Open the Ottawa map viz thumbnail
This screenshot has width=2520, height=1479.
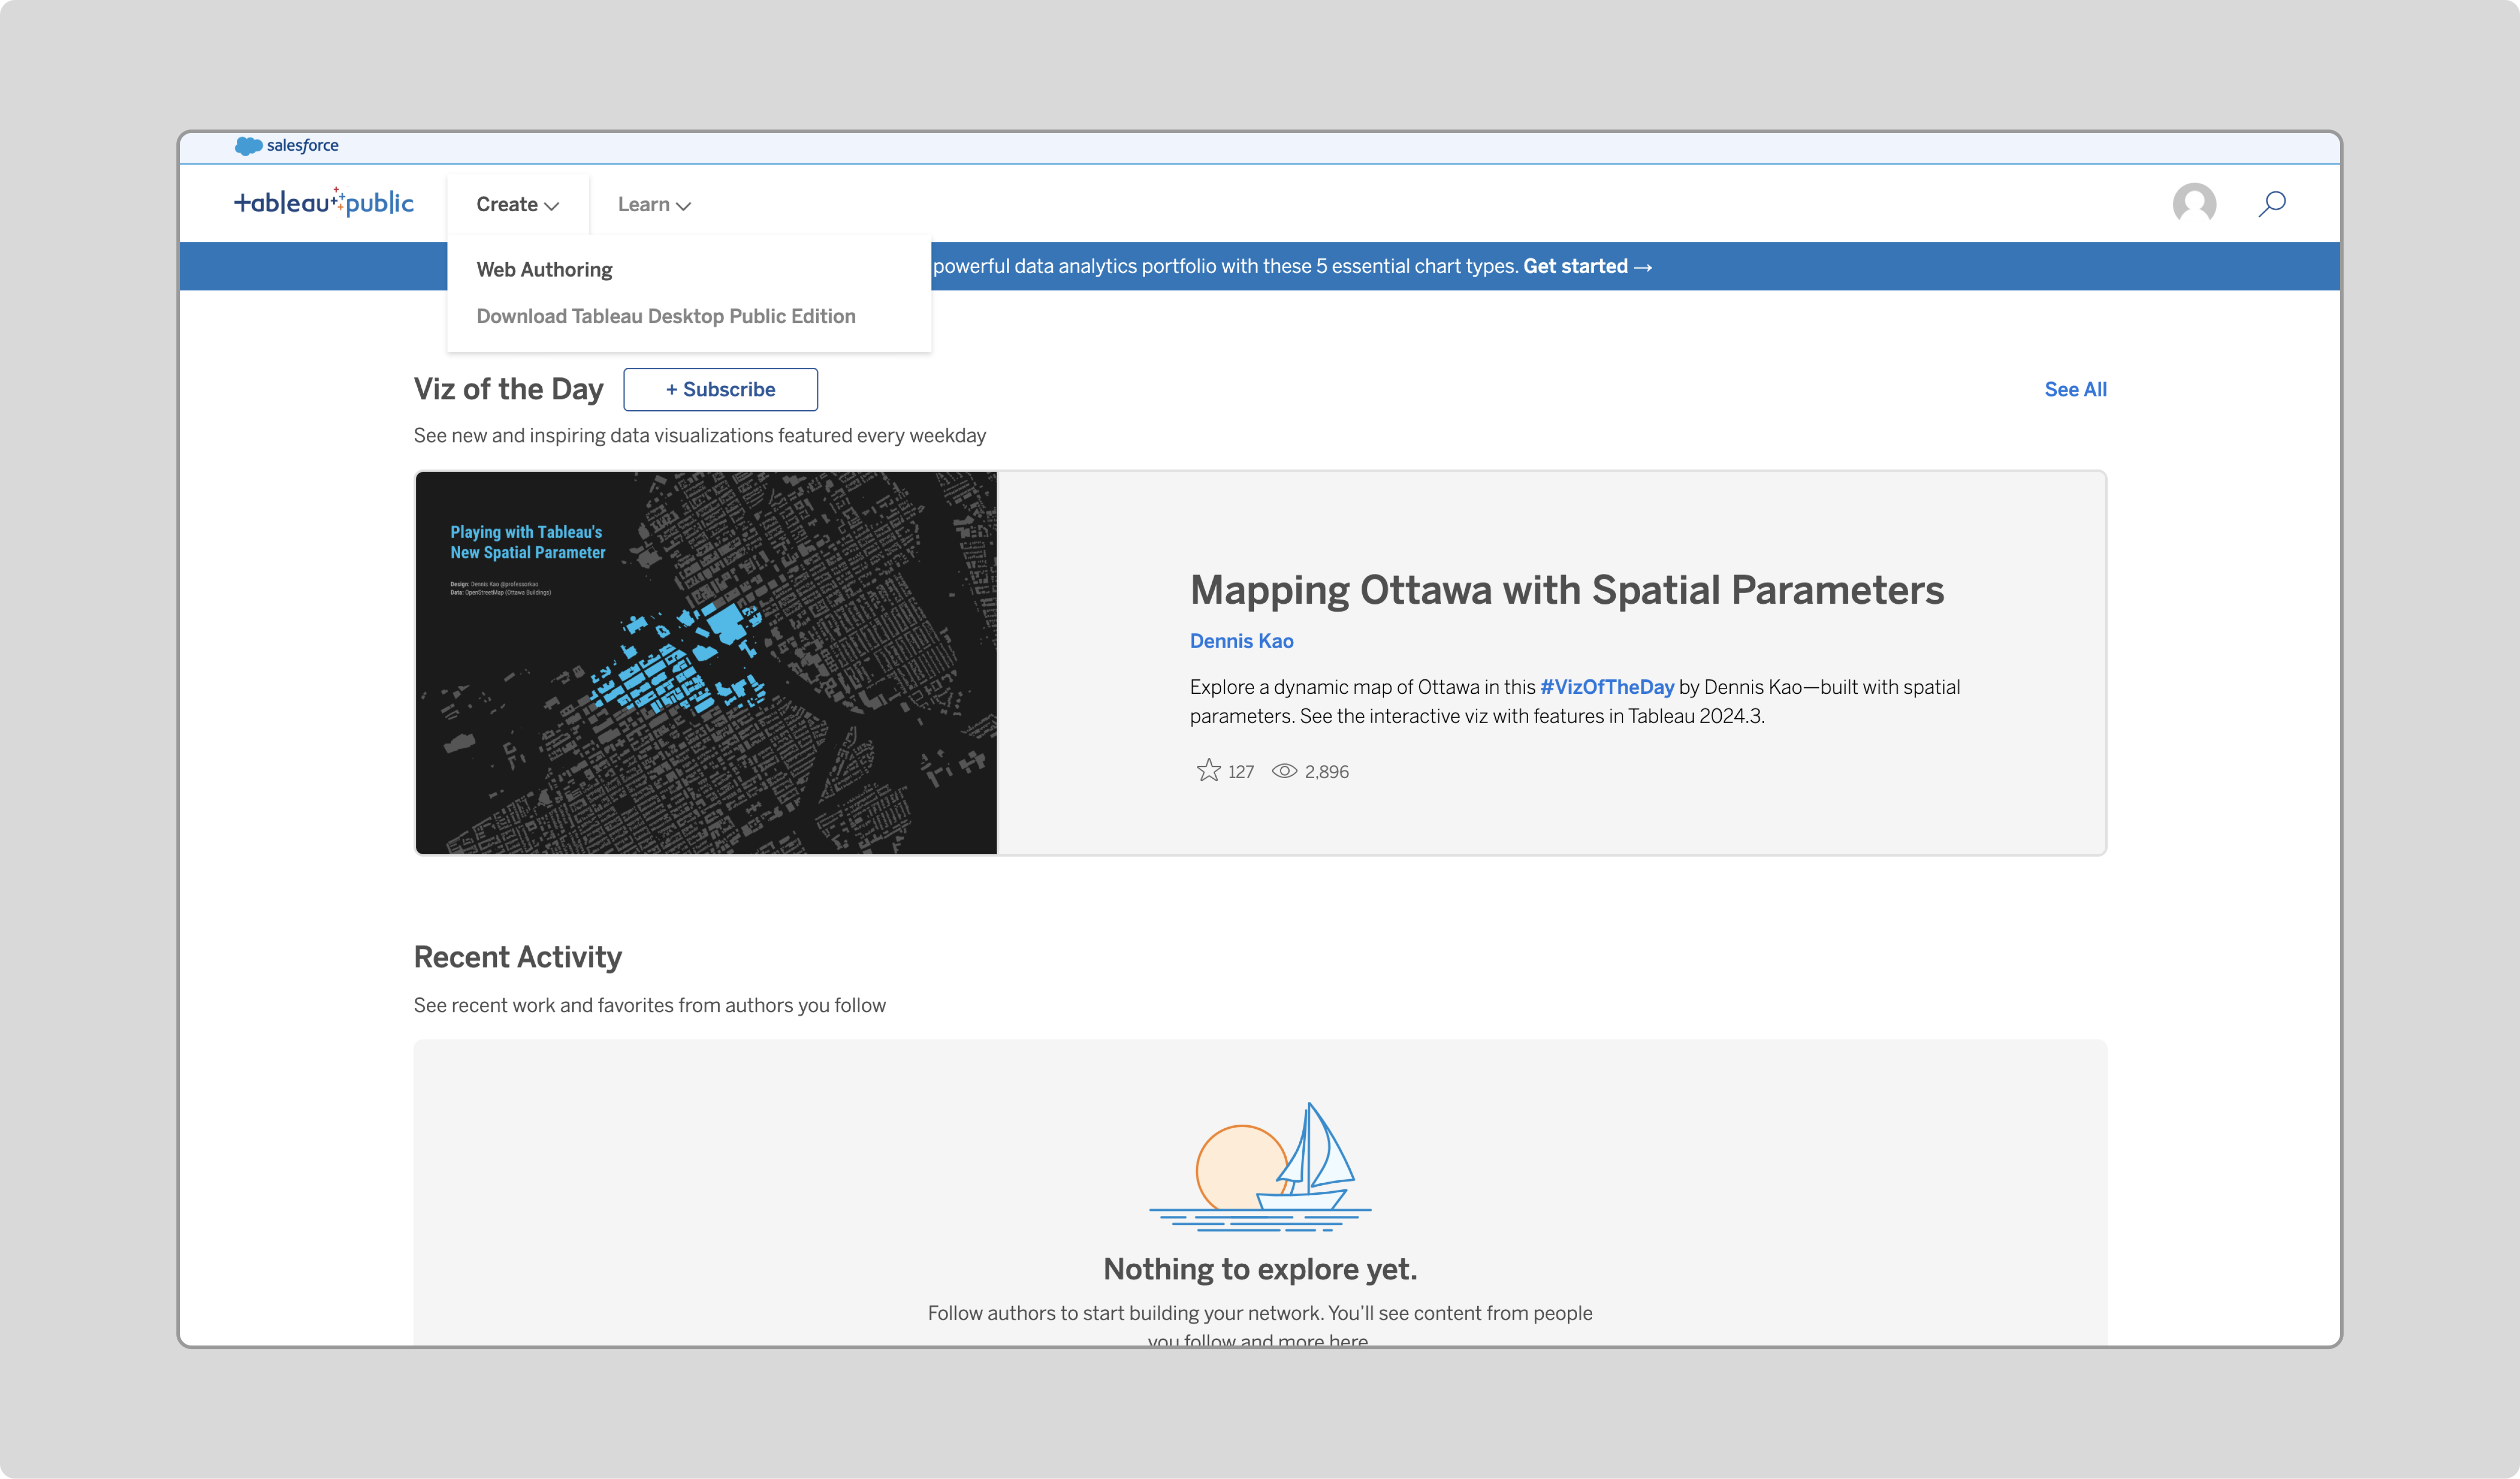(706, 663)
